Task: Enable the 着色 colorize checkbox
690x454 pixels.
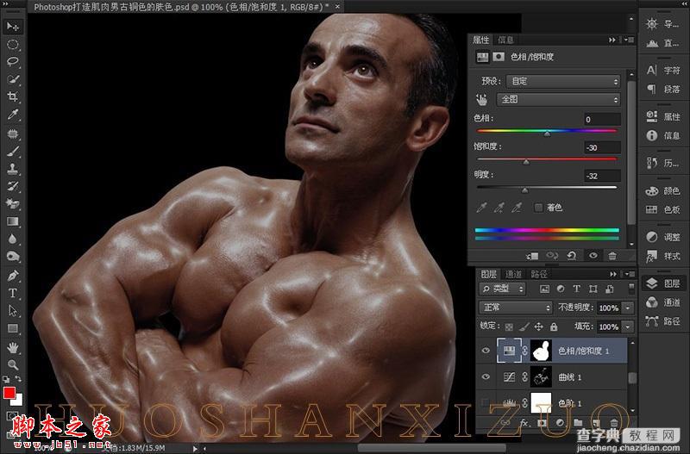Action: [538, 208]
